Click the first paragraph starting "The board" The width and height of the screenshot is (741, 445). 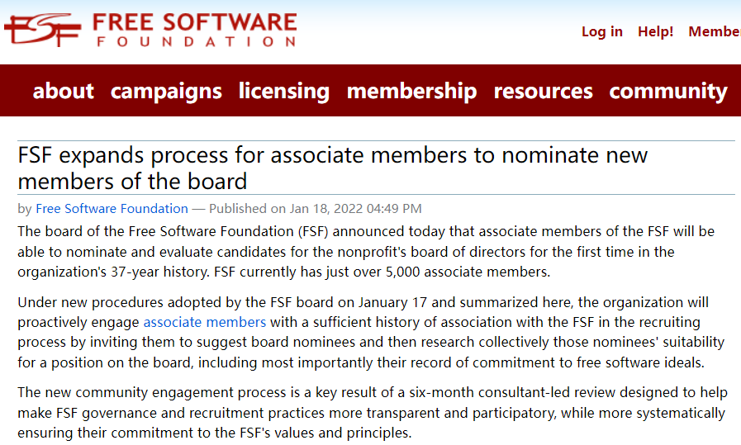363,251
